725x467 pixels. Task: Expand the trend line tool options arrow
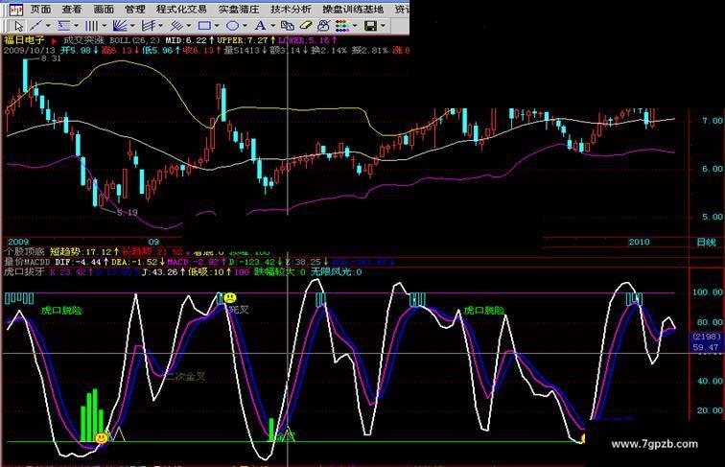(48, 26)
